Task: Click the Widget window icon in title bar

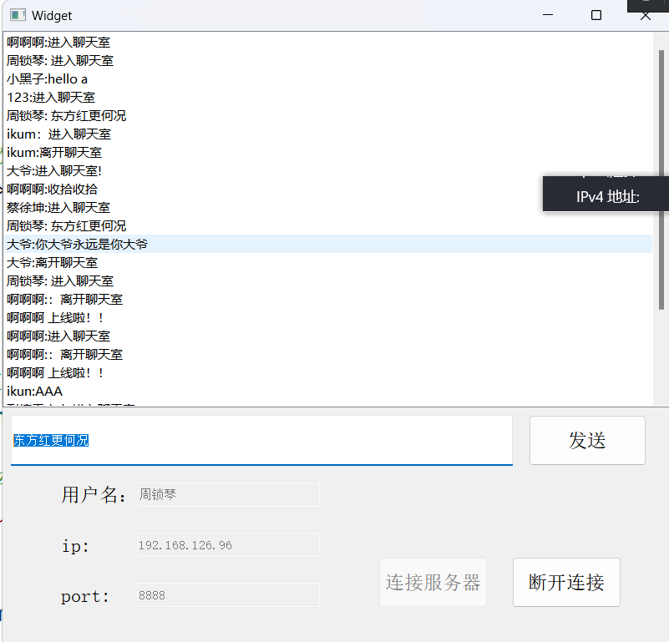Action: (17, 16)
